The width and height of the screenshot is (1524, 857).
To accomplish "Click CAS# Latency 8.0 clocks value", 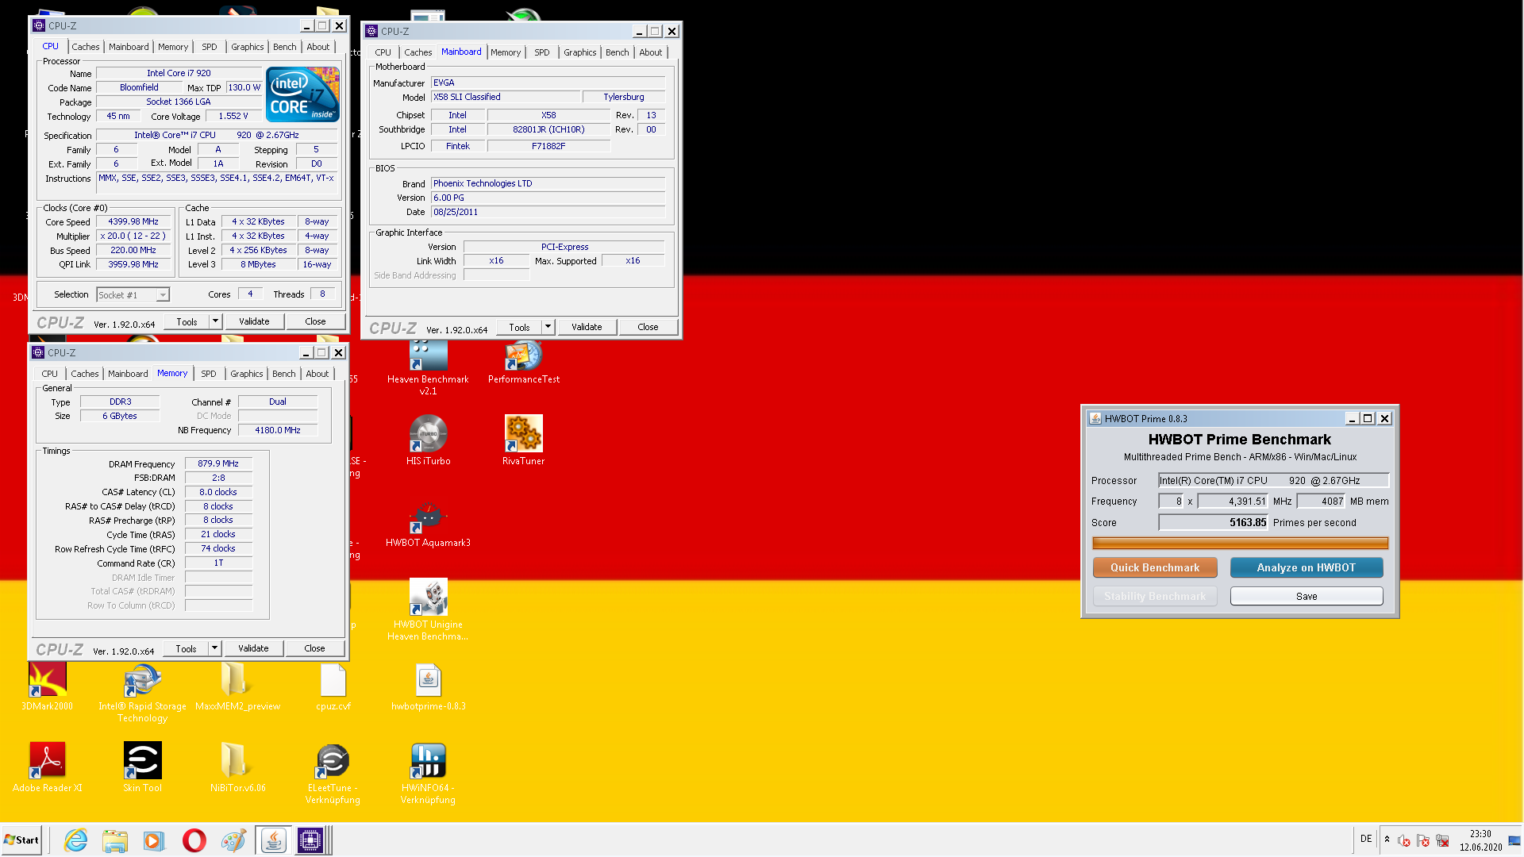I will pos(218,492).
